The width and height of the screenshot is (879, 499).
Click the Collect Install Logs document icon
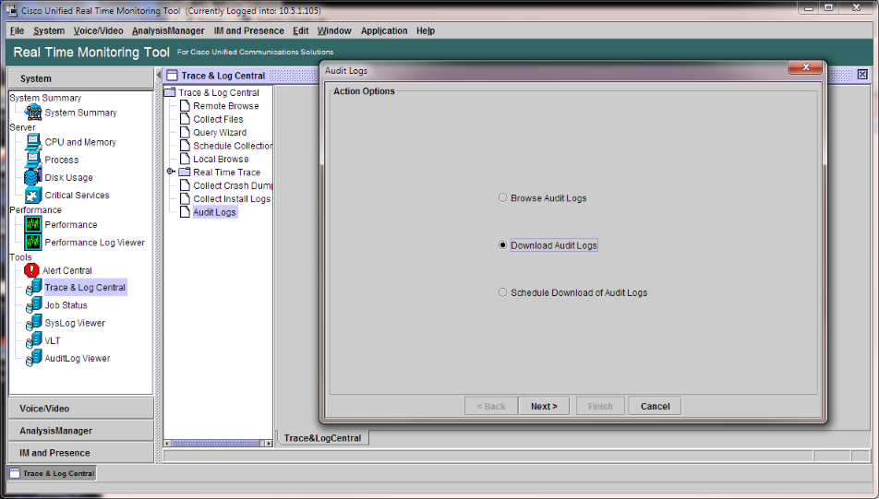pos(185,199)
